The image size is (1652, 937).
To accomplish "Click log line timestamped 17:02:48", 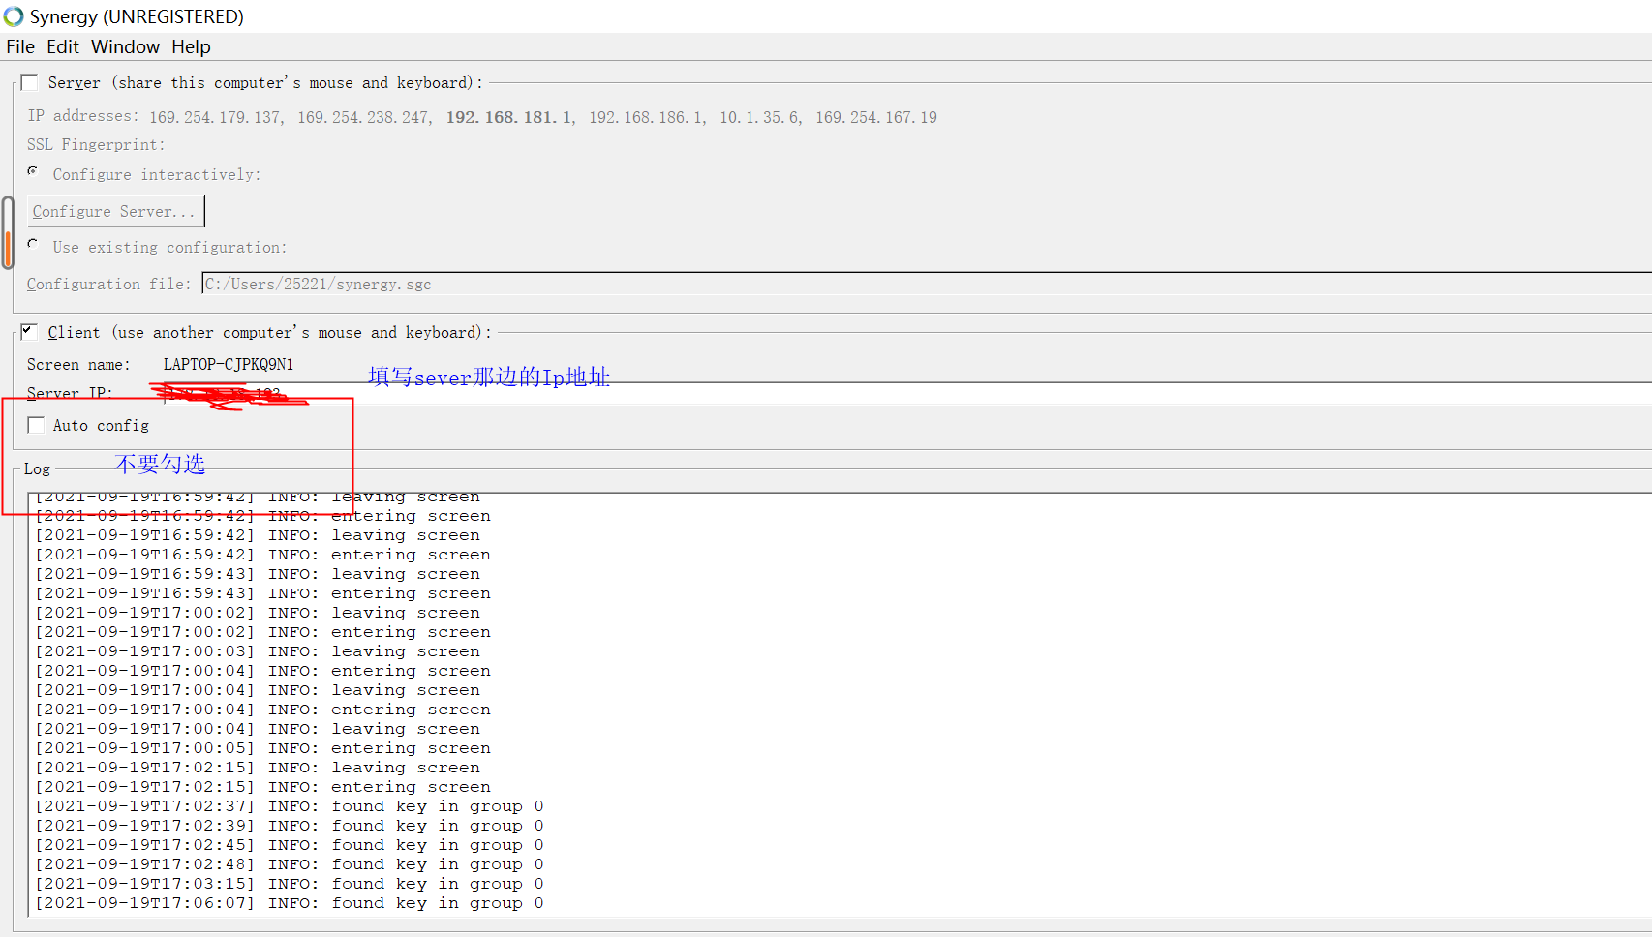I will pyautogui.click(x=290, y=864).
